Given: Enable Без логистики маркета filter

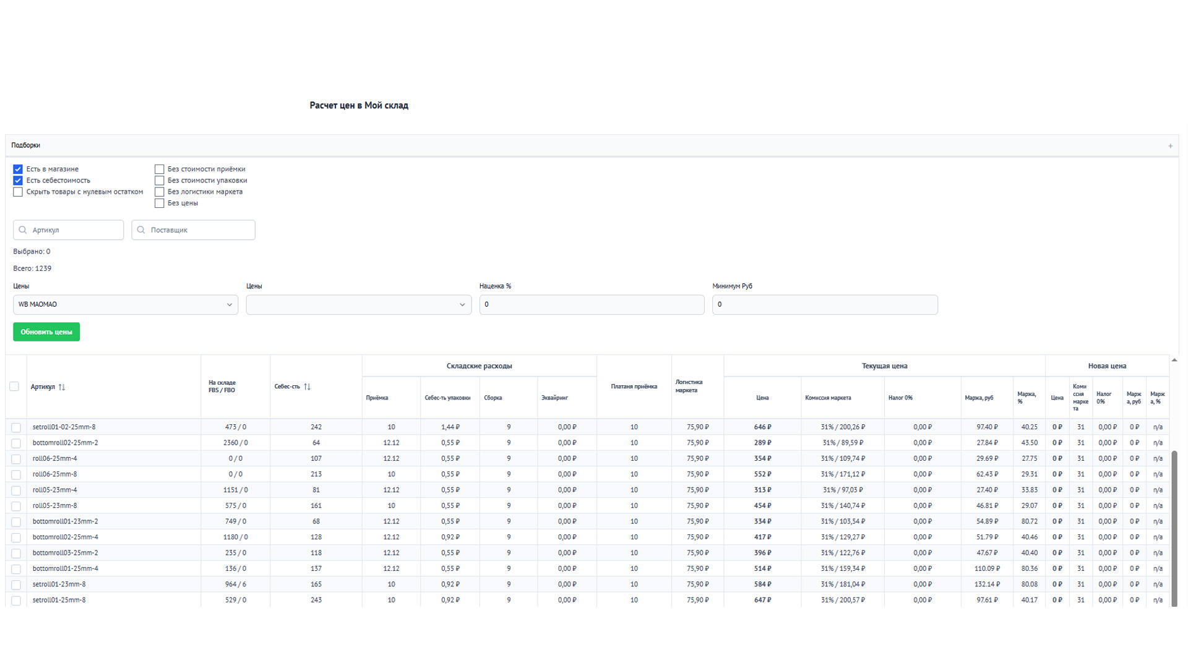Looking at the screenshot, I should pyautogui.click(x=159, y=192).
